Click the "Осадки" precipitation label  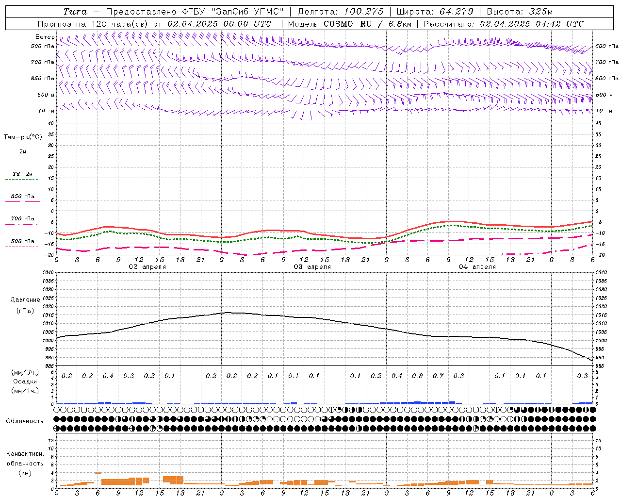tap(25, 381)
